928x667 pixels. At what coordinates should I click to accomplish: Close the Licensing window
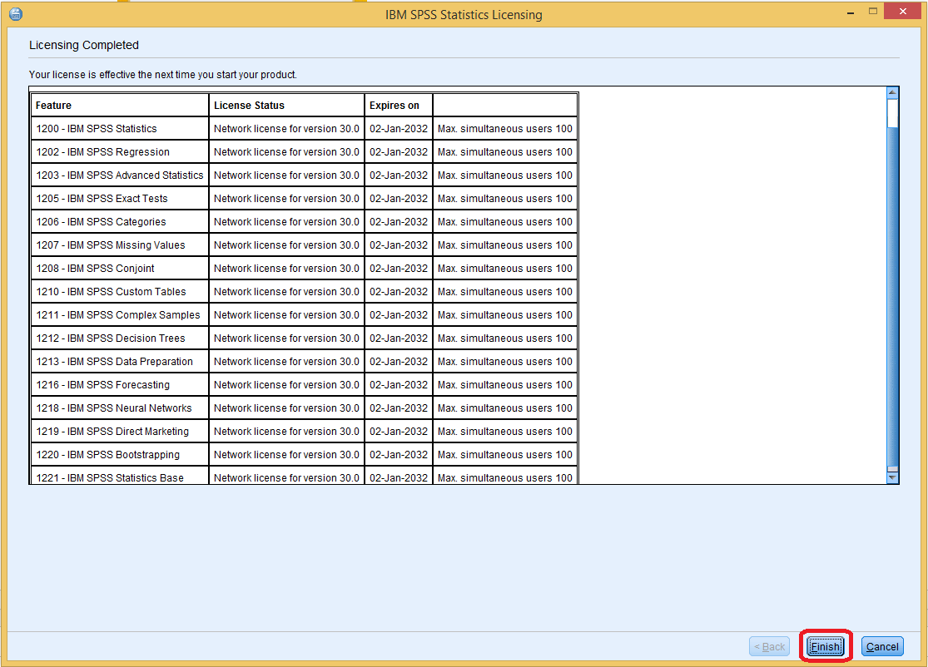tap(902, 12)
